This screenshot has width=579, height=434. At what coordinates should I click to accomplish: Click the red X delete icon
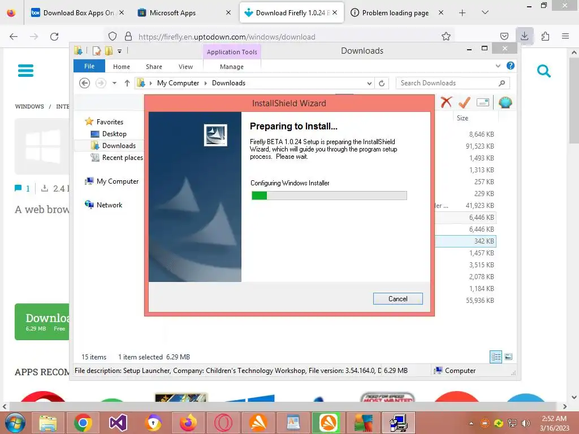(x=446, y=102)
